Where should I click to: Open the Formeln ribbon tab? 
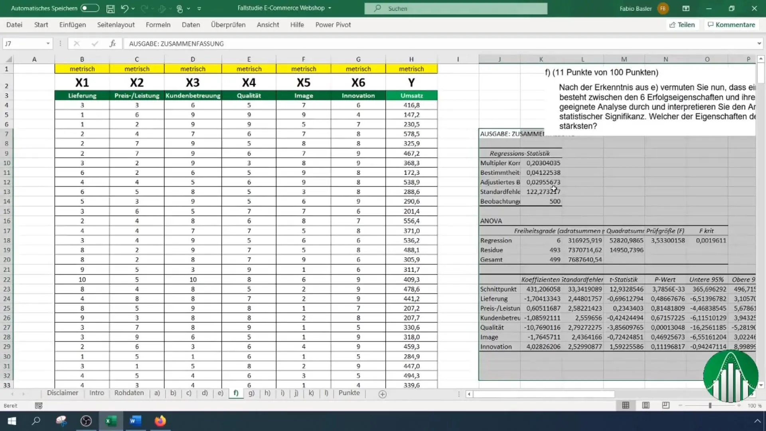click(x=158, y=25)
